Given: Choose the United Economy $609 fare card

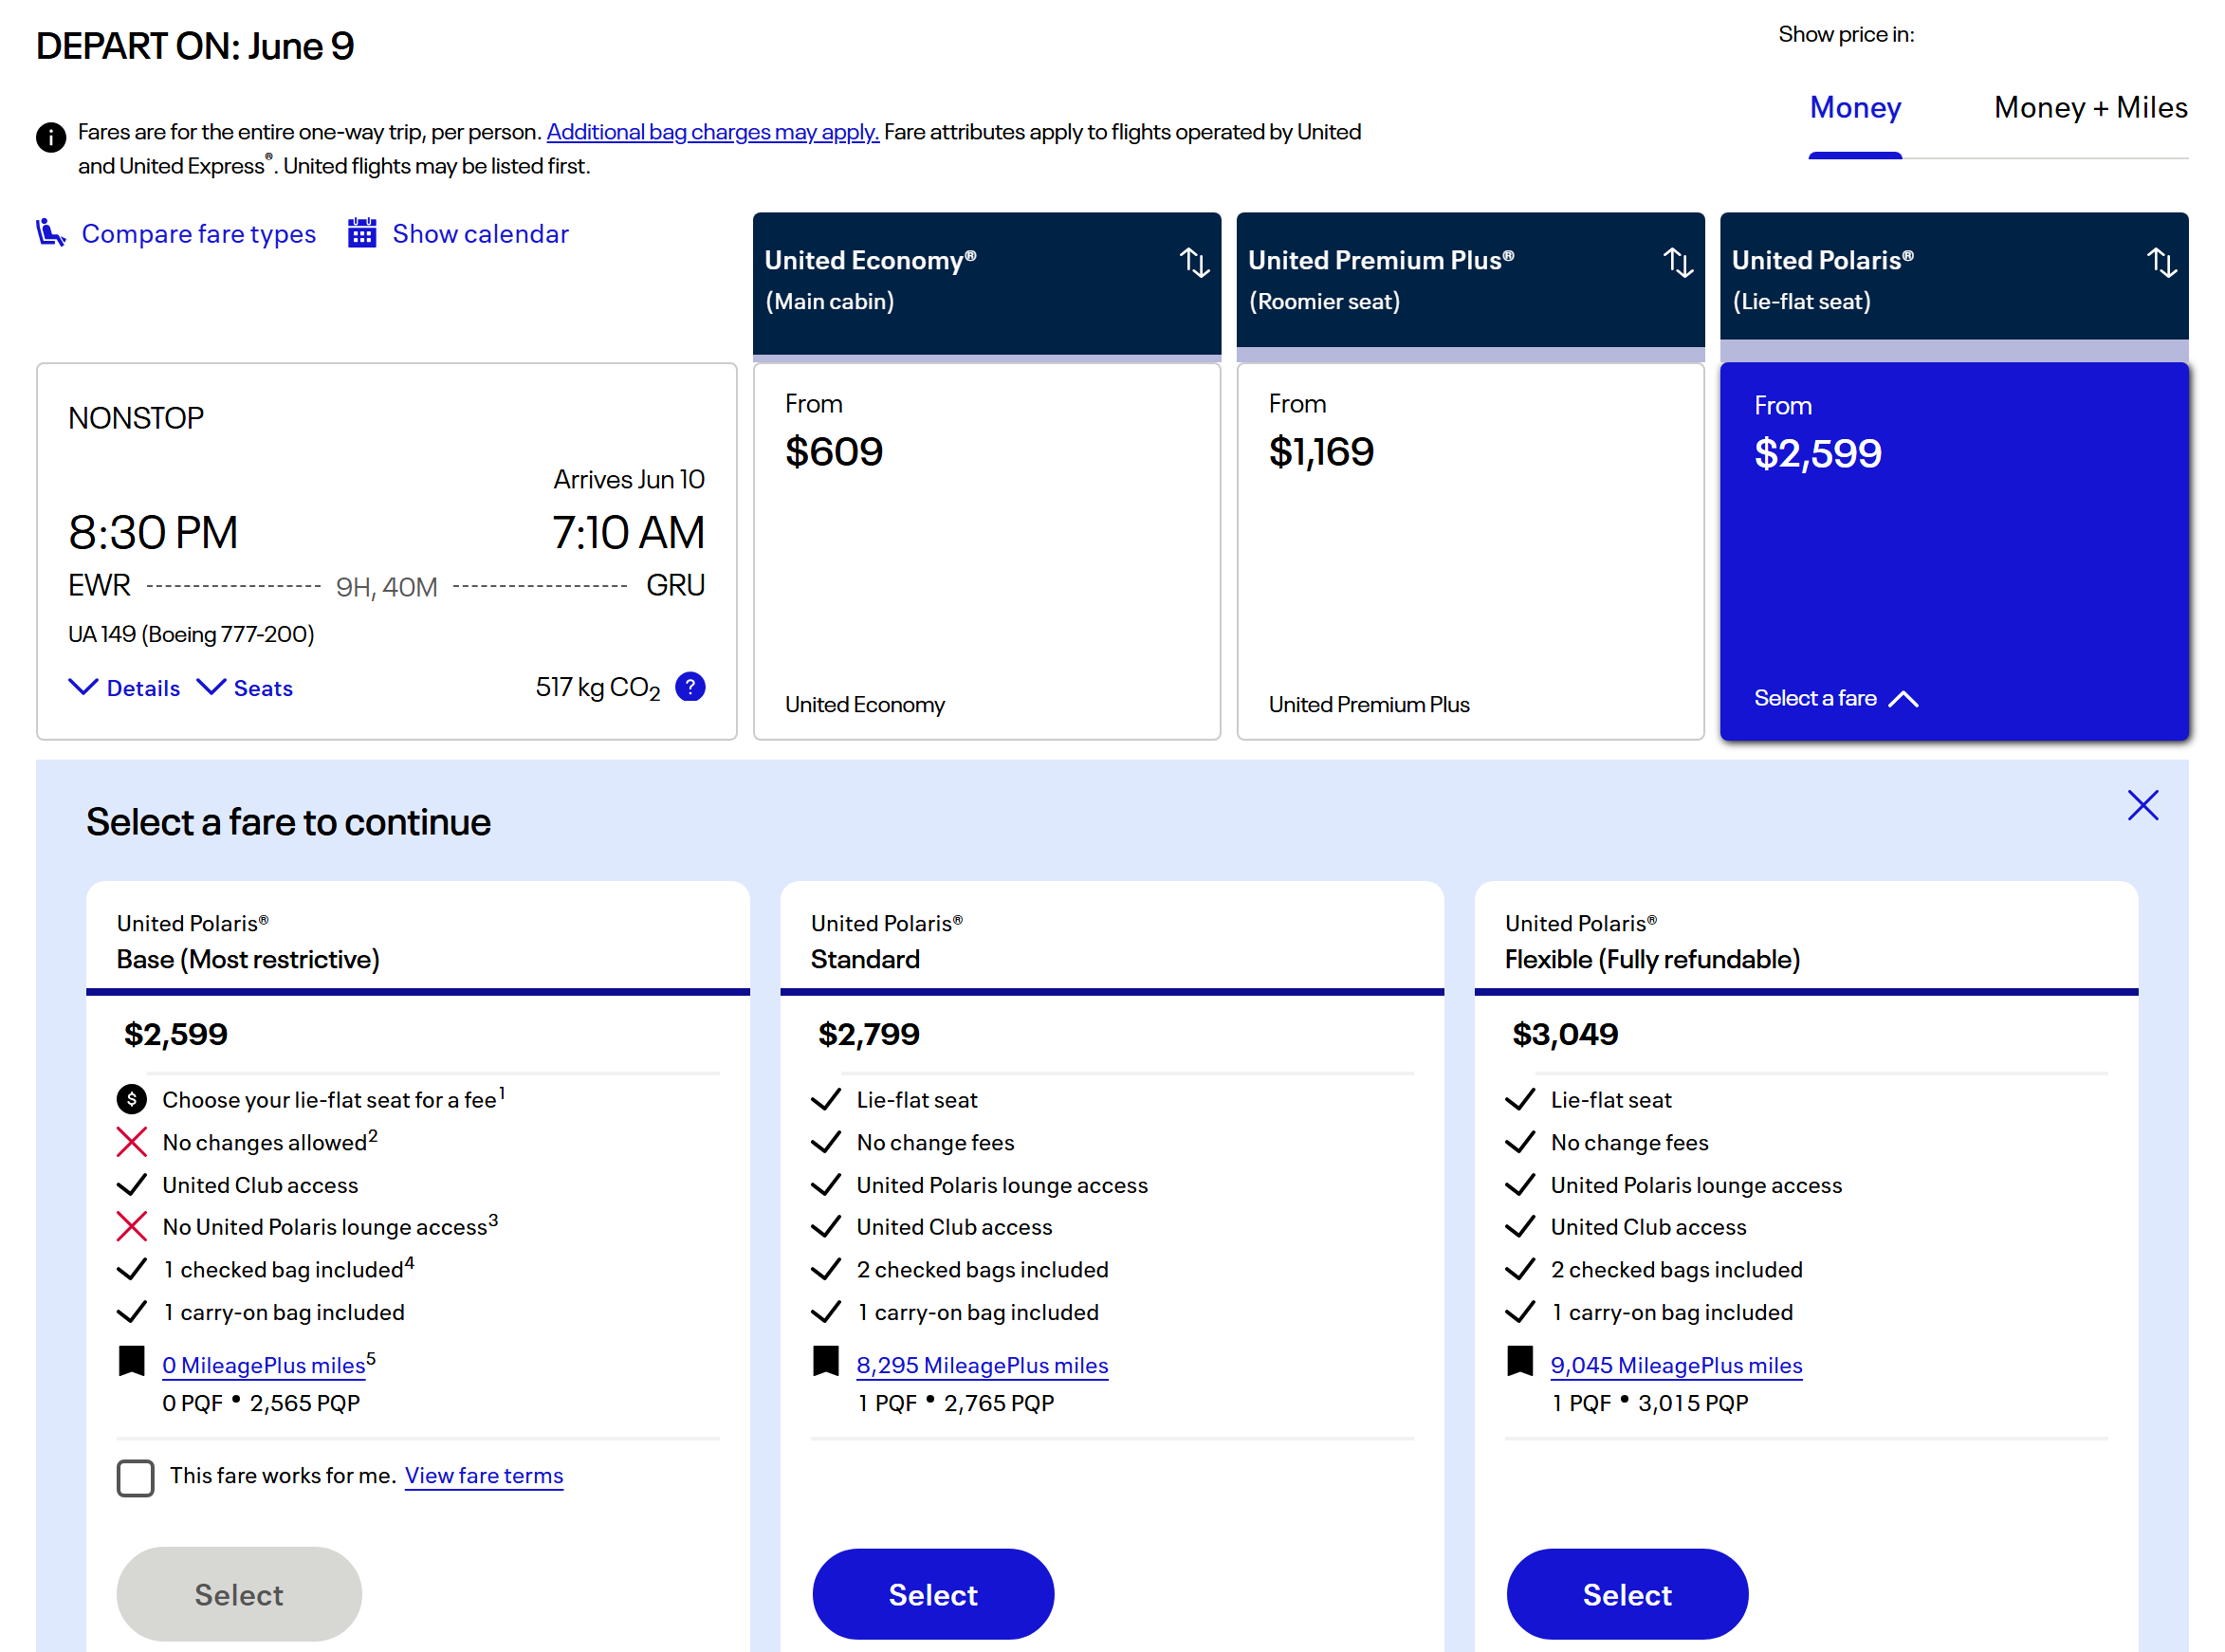Looking at the screenshot, I should point(986,550).
